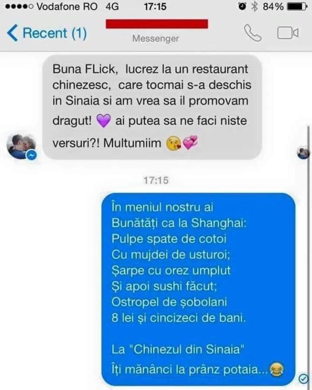The height and width of the screenshot is (390, 312).
Task: Tap the delivered checkmark status icon
Action: tap(303, 379)
